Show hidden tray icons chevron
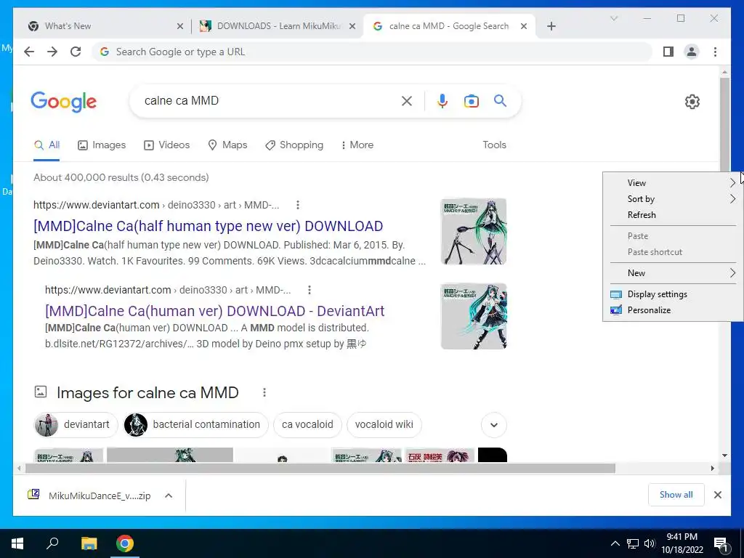Viewport: 744px width, 558px height. (615, 543)
